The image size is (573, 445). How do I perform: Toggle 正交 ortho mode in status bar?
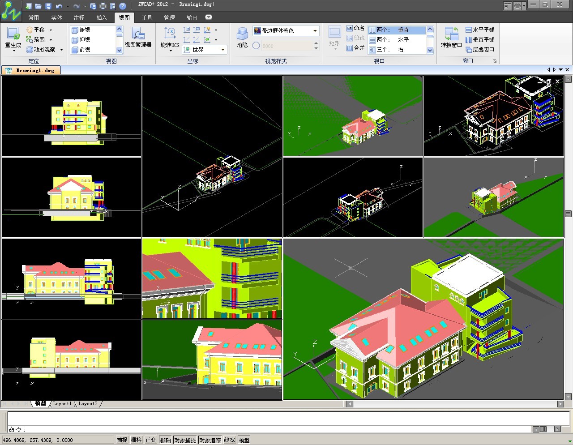tap(150, 440)
